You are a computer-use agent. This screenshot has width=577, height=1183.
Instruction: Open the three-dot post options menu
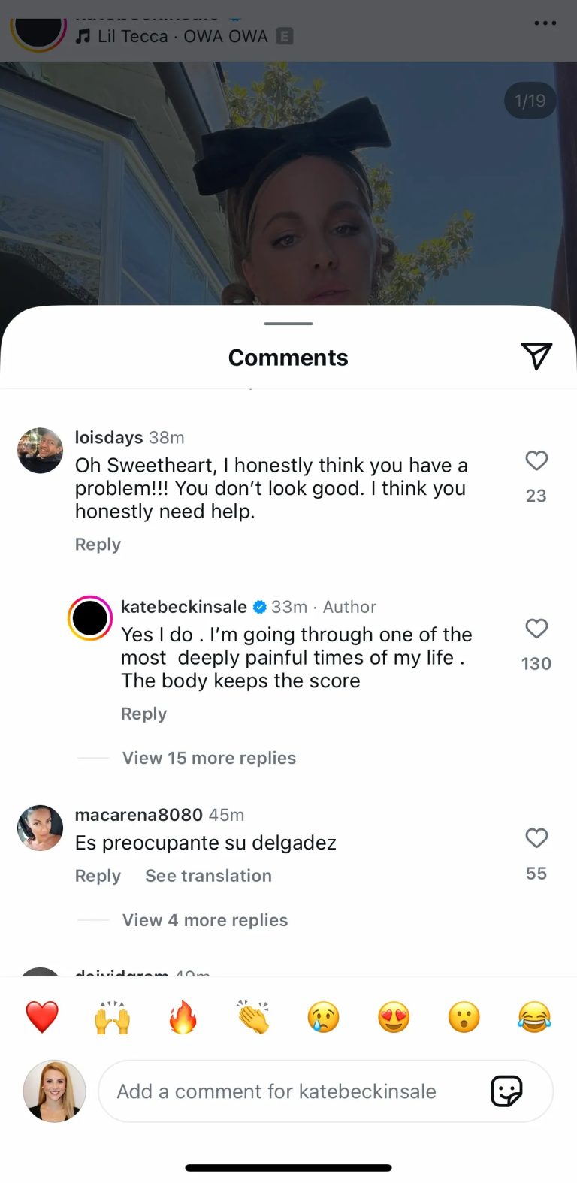[x=544, y=23]
